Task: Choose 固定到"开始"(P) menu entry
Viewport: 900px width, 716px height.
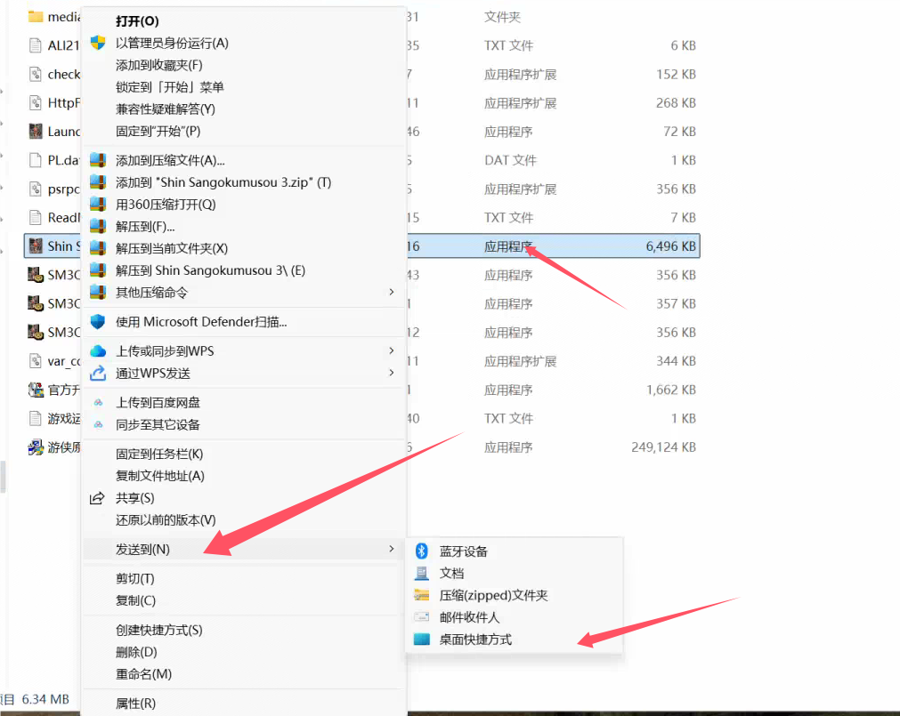Action: 158,132
